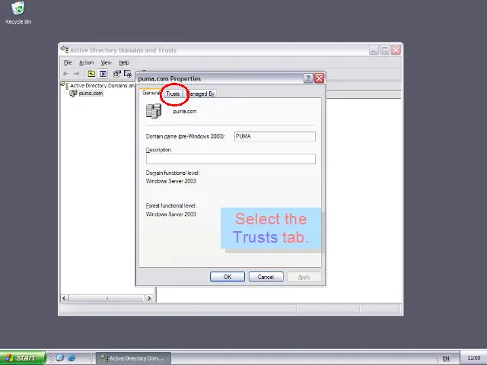This screenshot has width=487, height=365.
Task: Close the puma.com Properties dialog
Action: [x=319, y=78]
